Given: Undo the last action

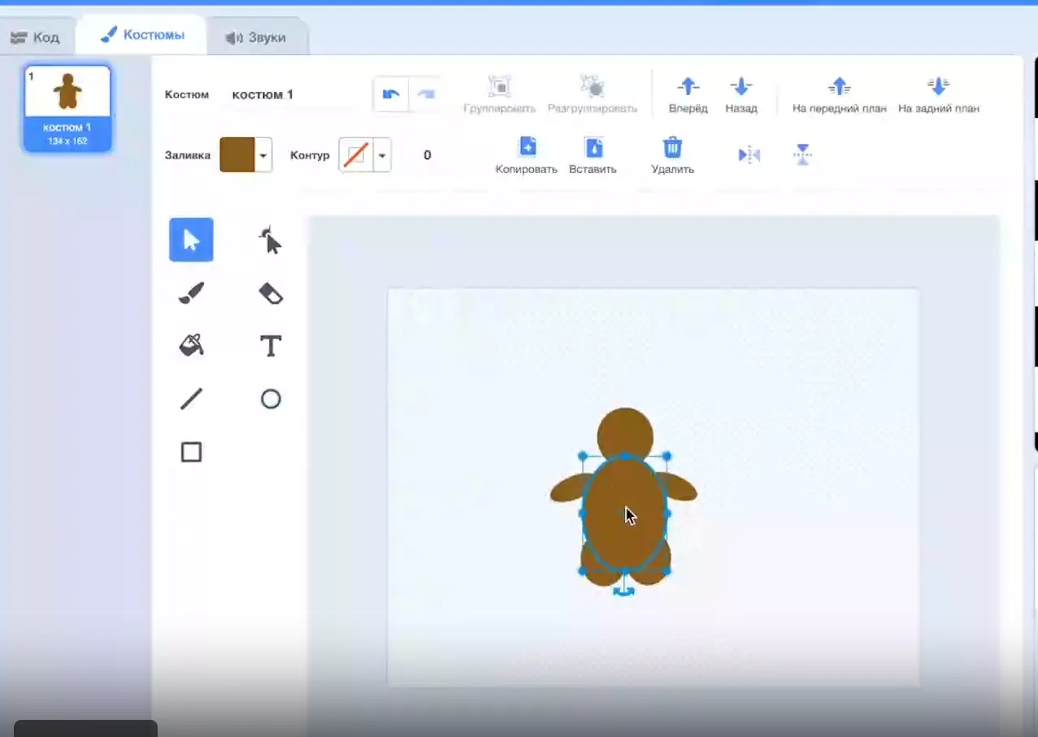Looking at the screenshot, I should click(x=390, y=94).
